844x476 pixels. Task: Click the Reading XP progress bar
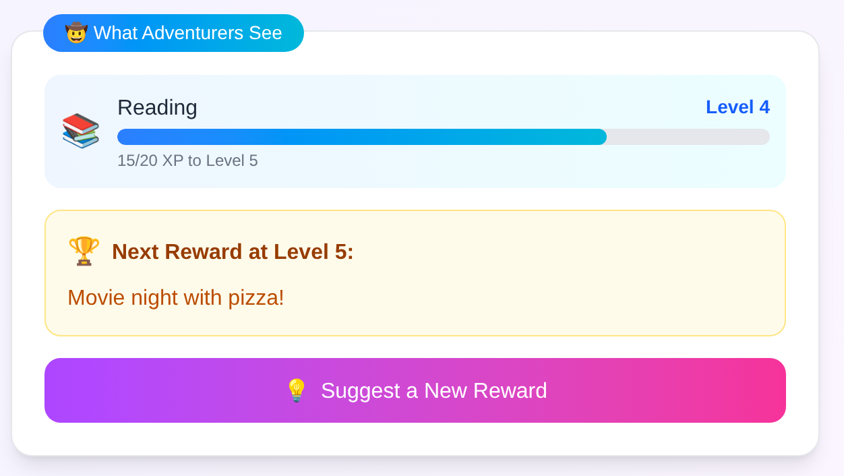pos(443,137)
